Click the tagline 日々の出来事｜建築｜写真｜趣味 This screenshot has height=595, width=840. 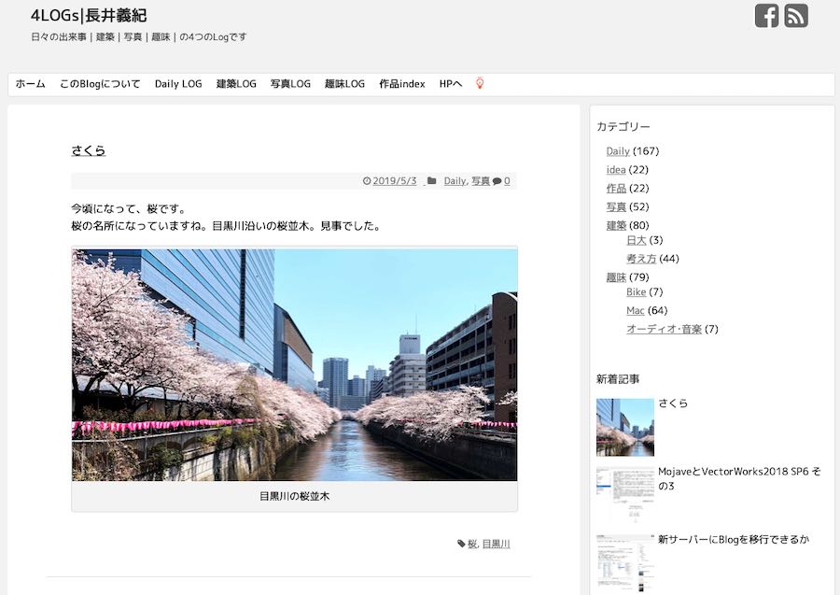139,37
